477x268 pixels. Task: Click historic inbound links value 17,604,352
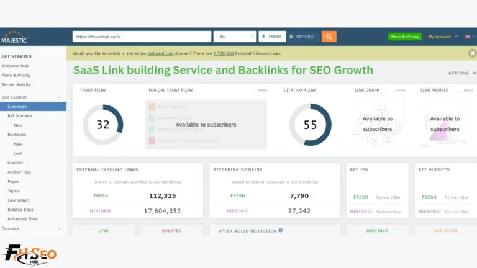point(163,211)
